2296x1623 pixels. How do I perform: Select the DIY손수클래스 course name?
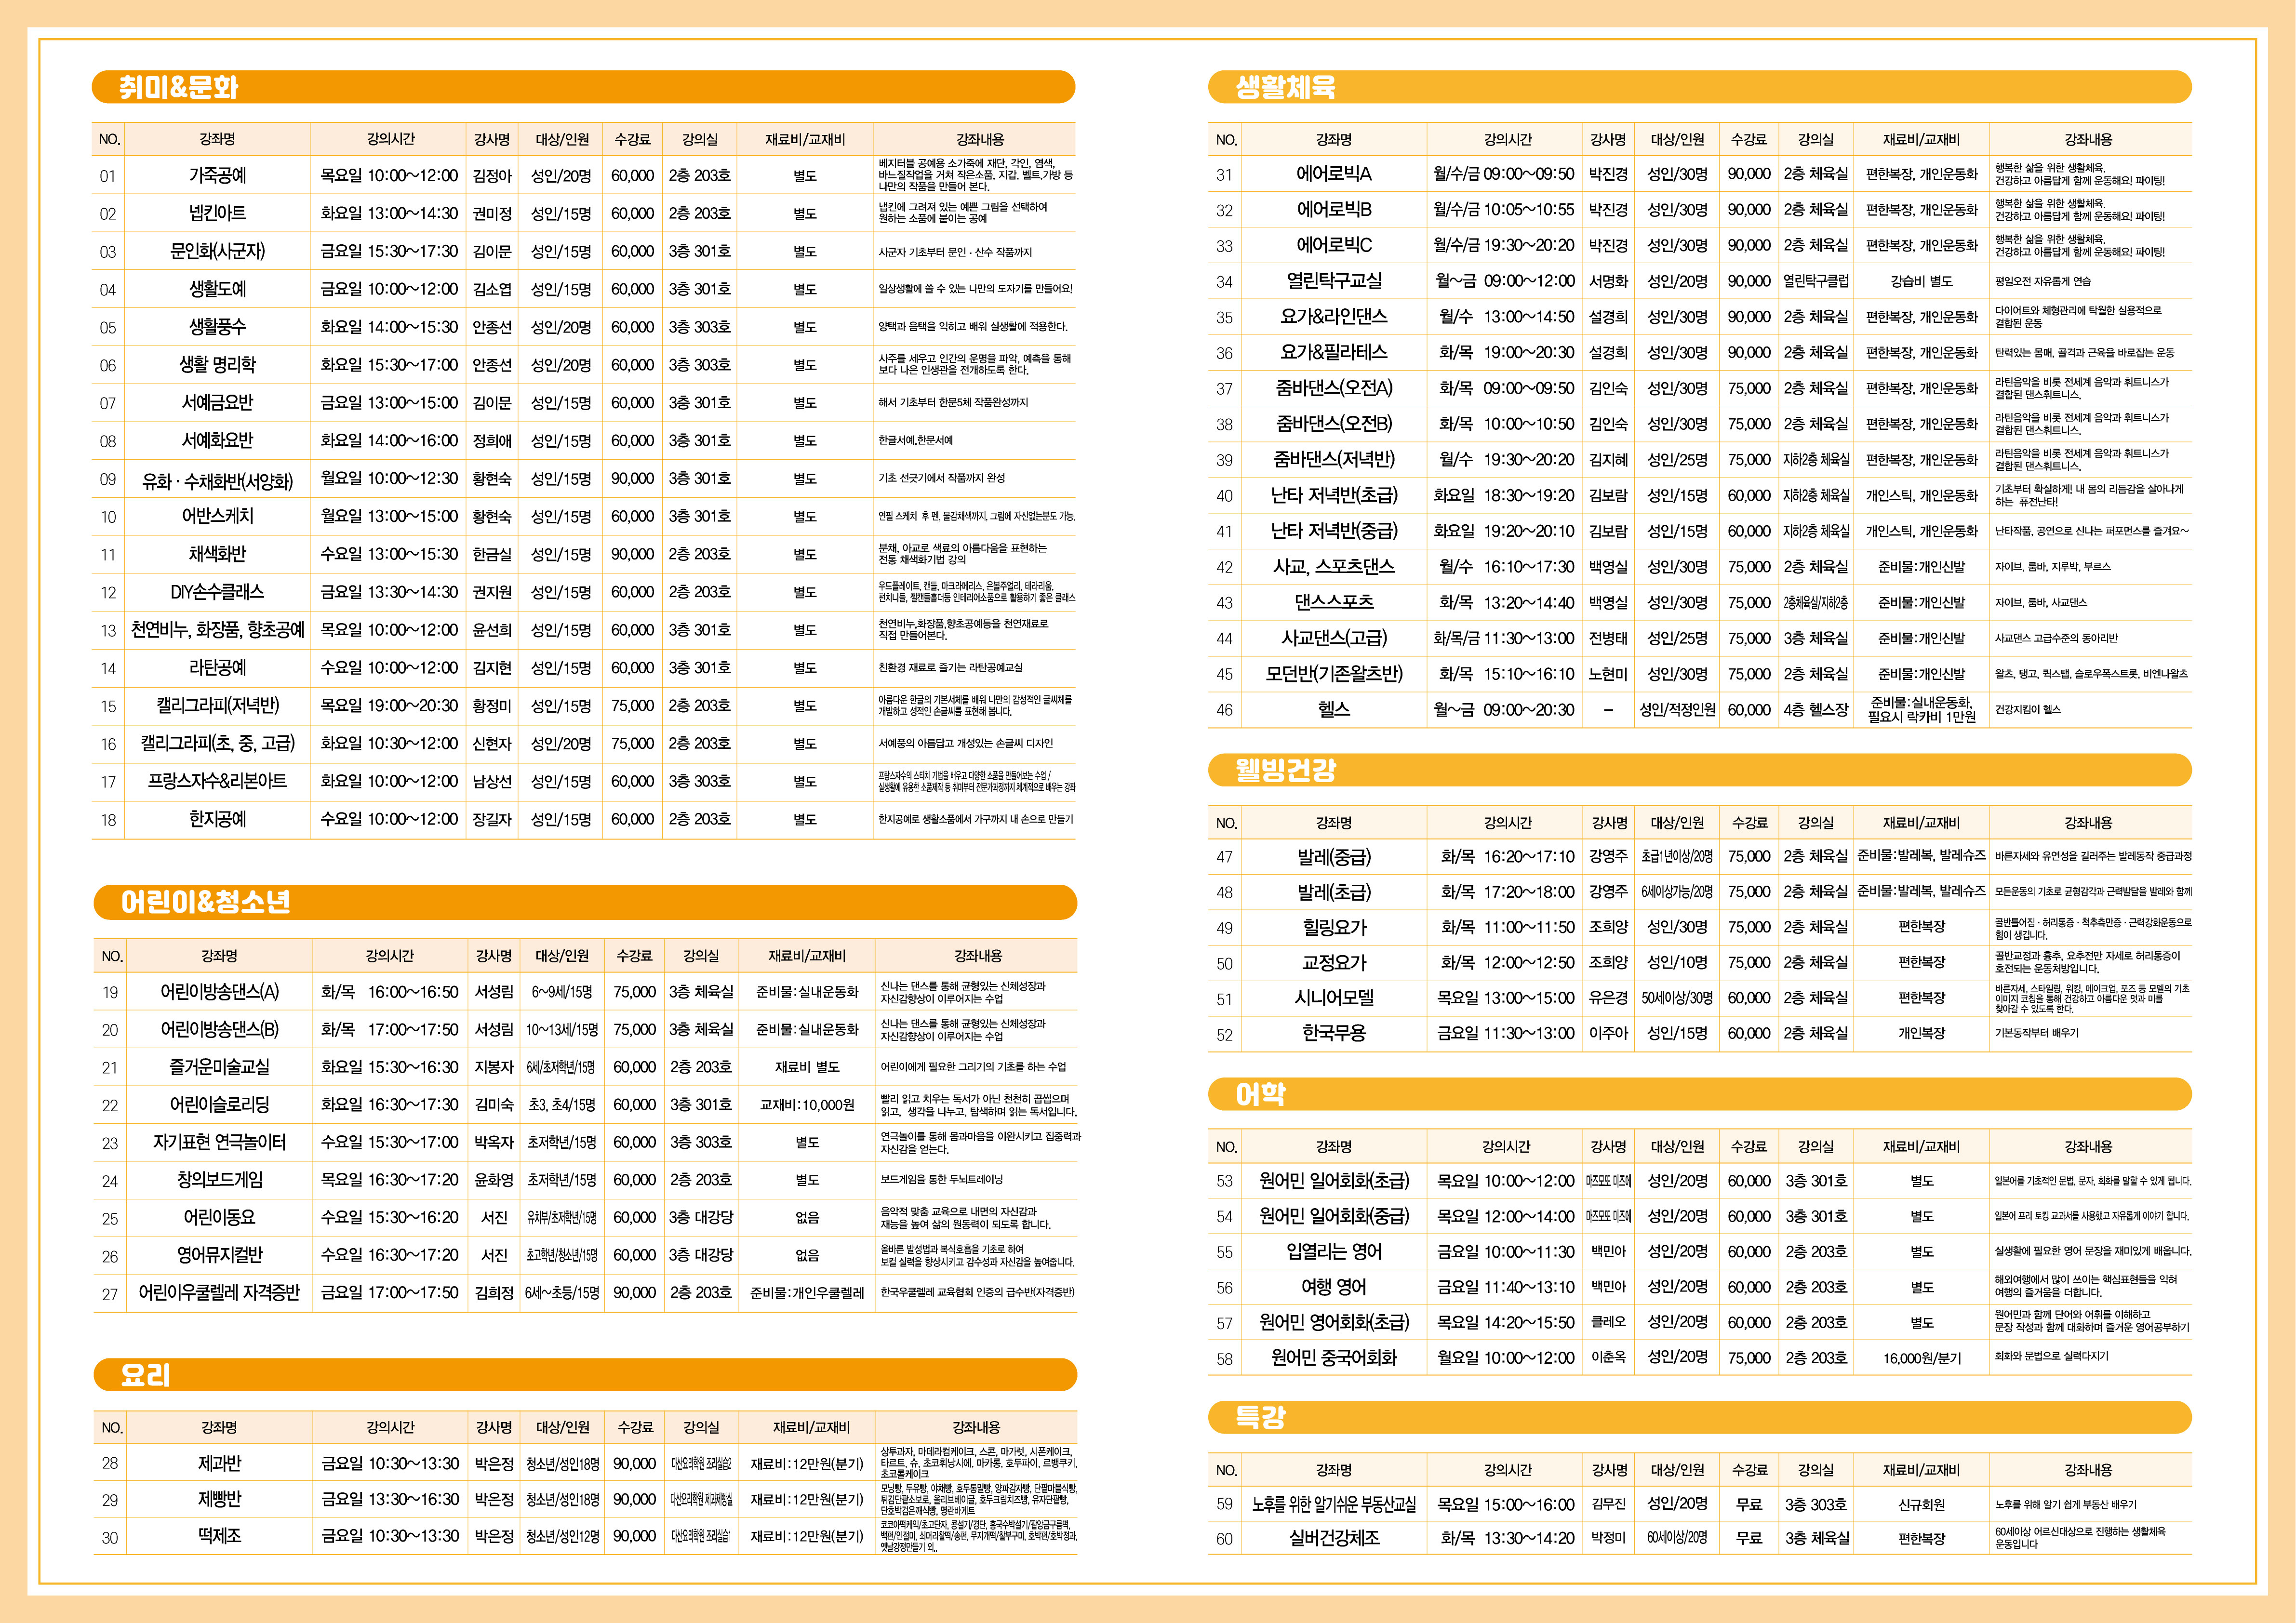tap(217, 592)
